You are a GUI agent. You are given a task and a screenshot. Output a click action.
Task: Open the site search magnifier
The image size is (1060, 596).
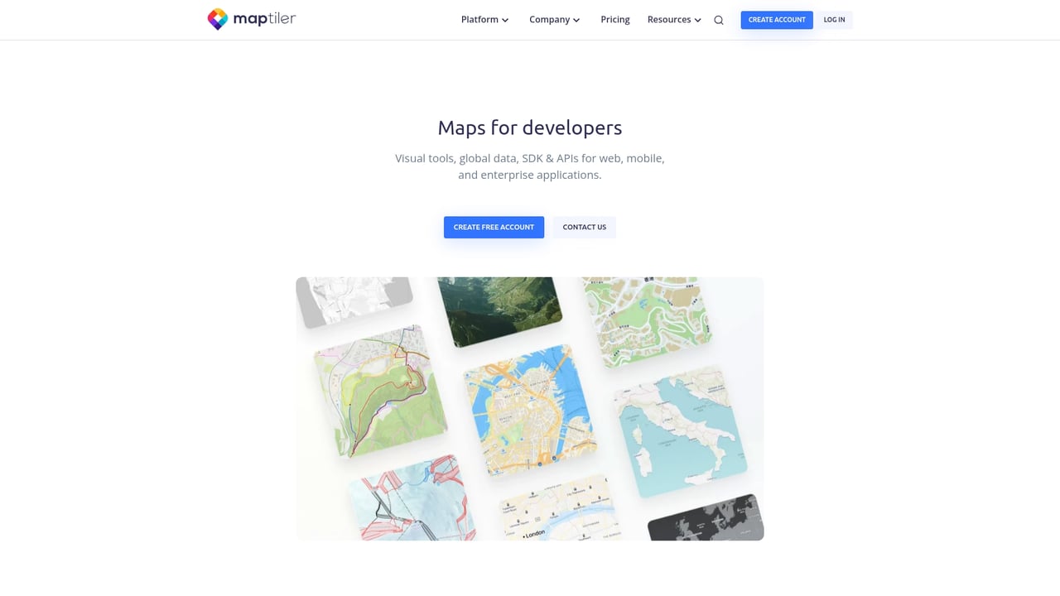click(718, 19)
